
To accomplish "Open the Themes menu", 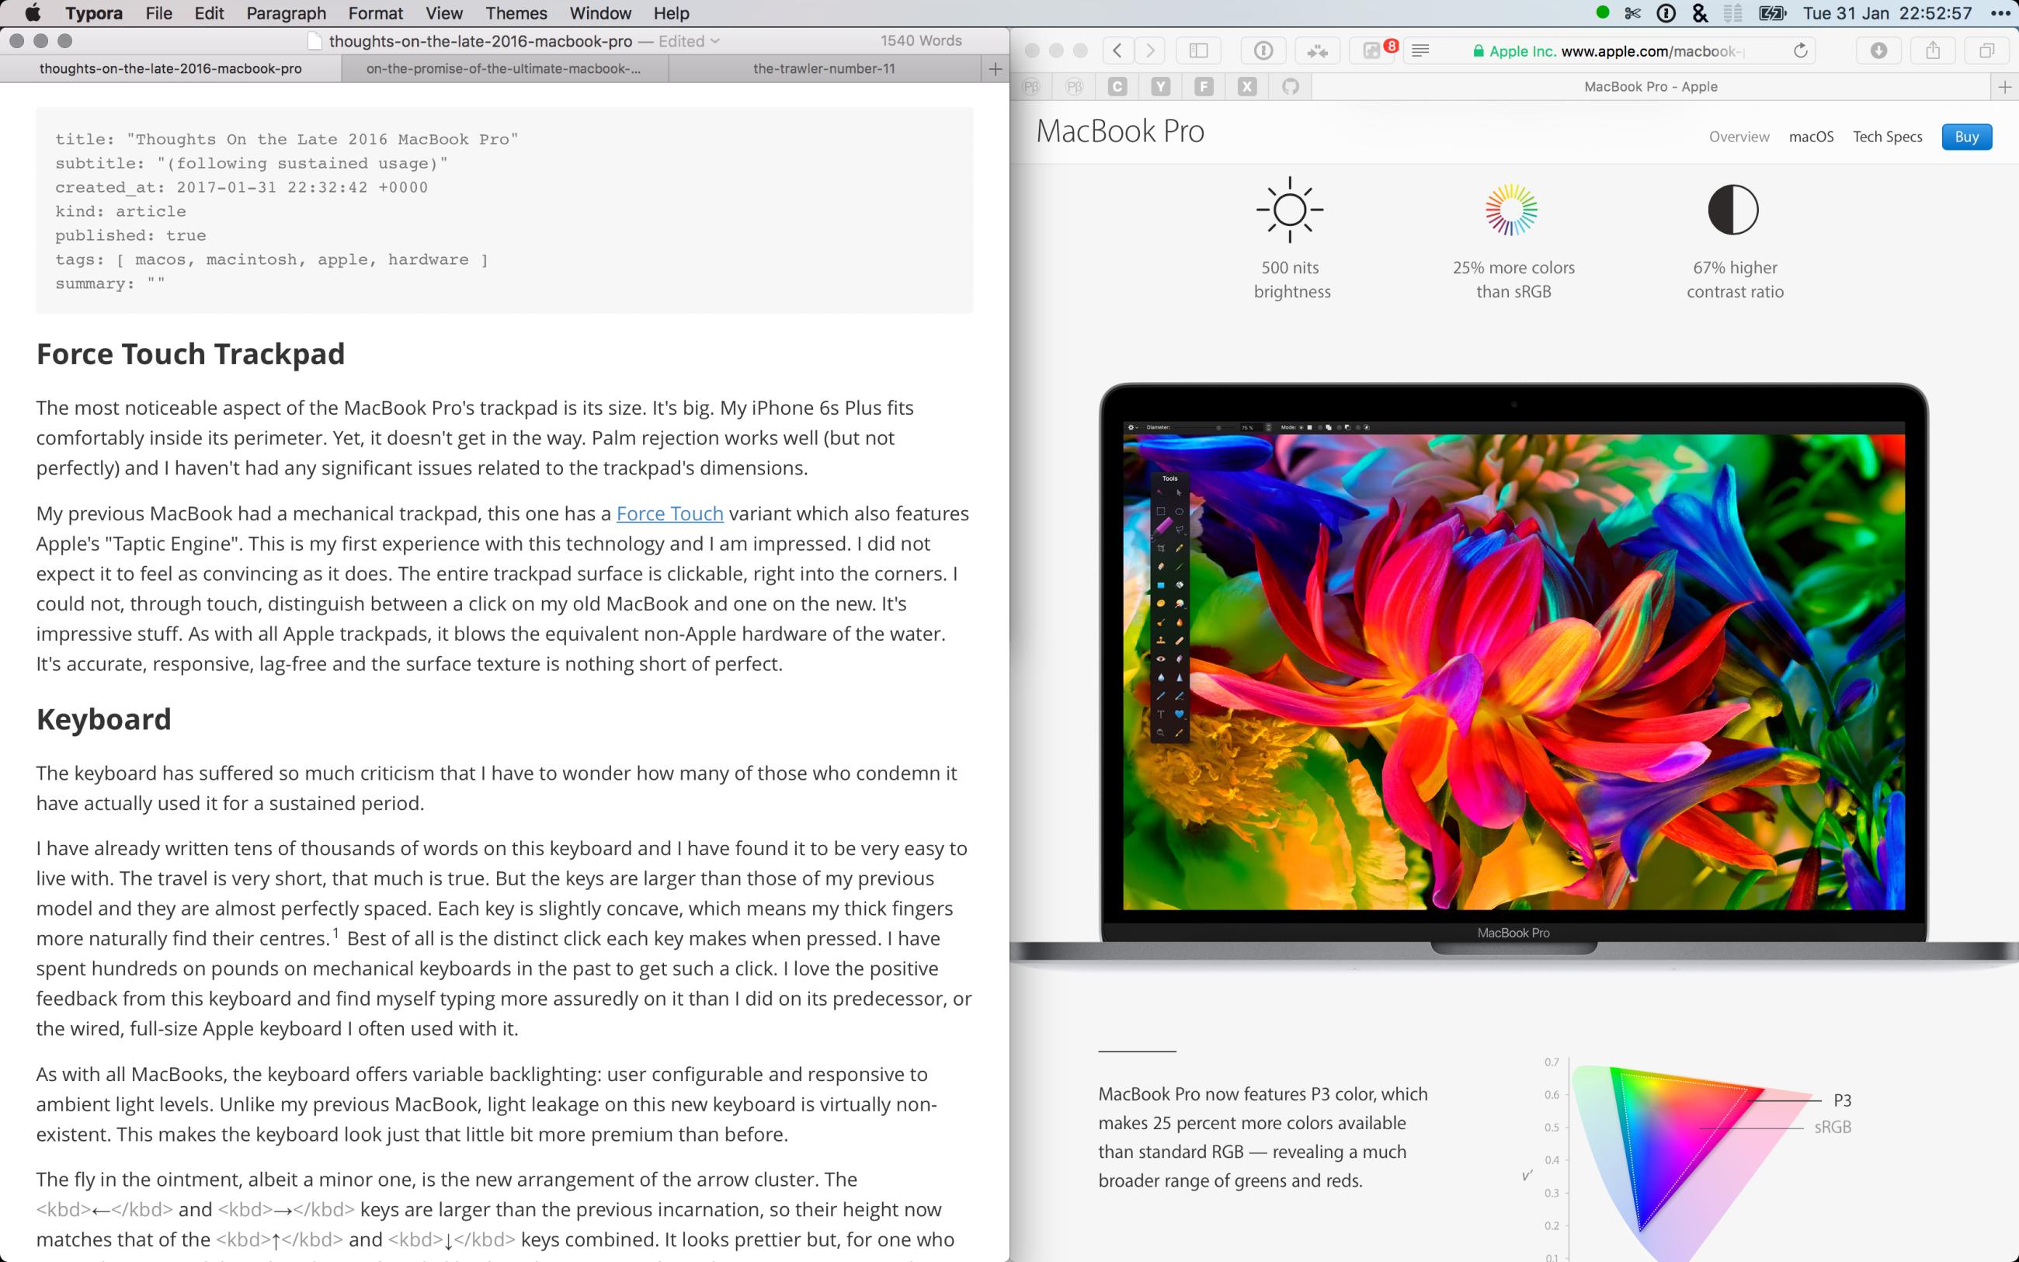I will point(516,12).
